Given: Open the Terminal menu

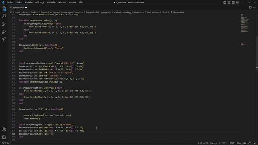Looking at the screenshot, I should click(72, 2).
